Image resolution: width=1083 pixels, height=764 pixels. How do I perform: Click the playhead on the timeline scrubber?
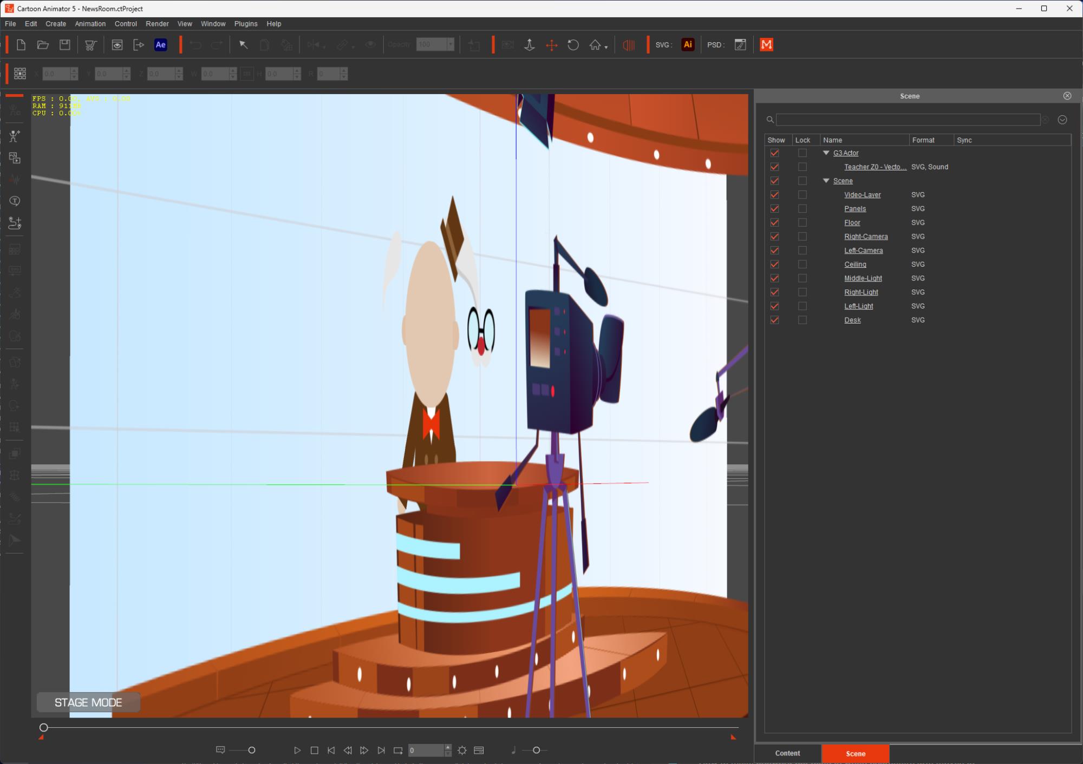pyautogui.click(x=44, y=728)
